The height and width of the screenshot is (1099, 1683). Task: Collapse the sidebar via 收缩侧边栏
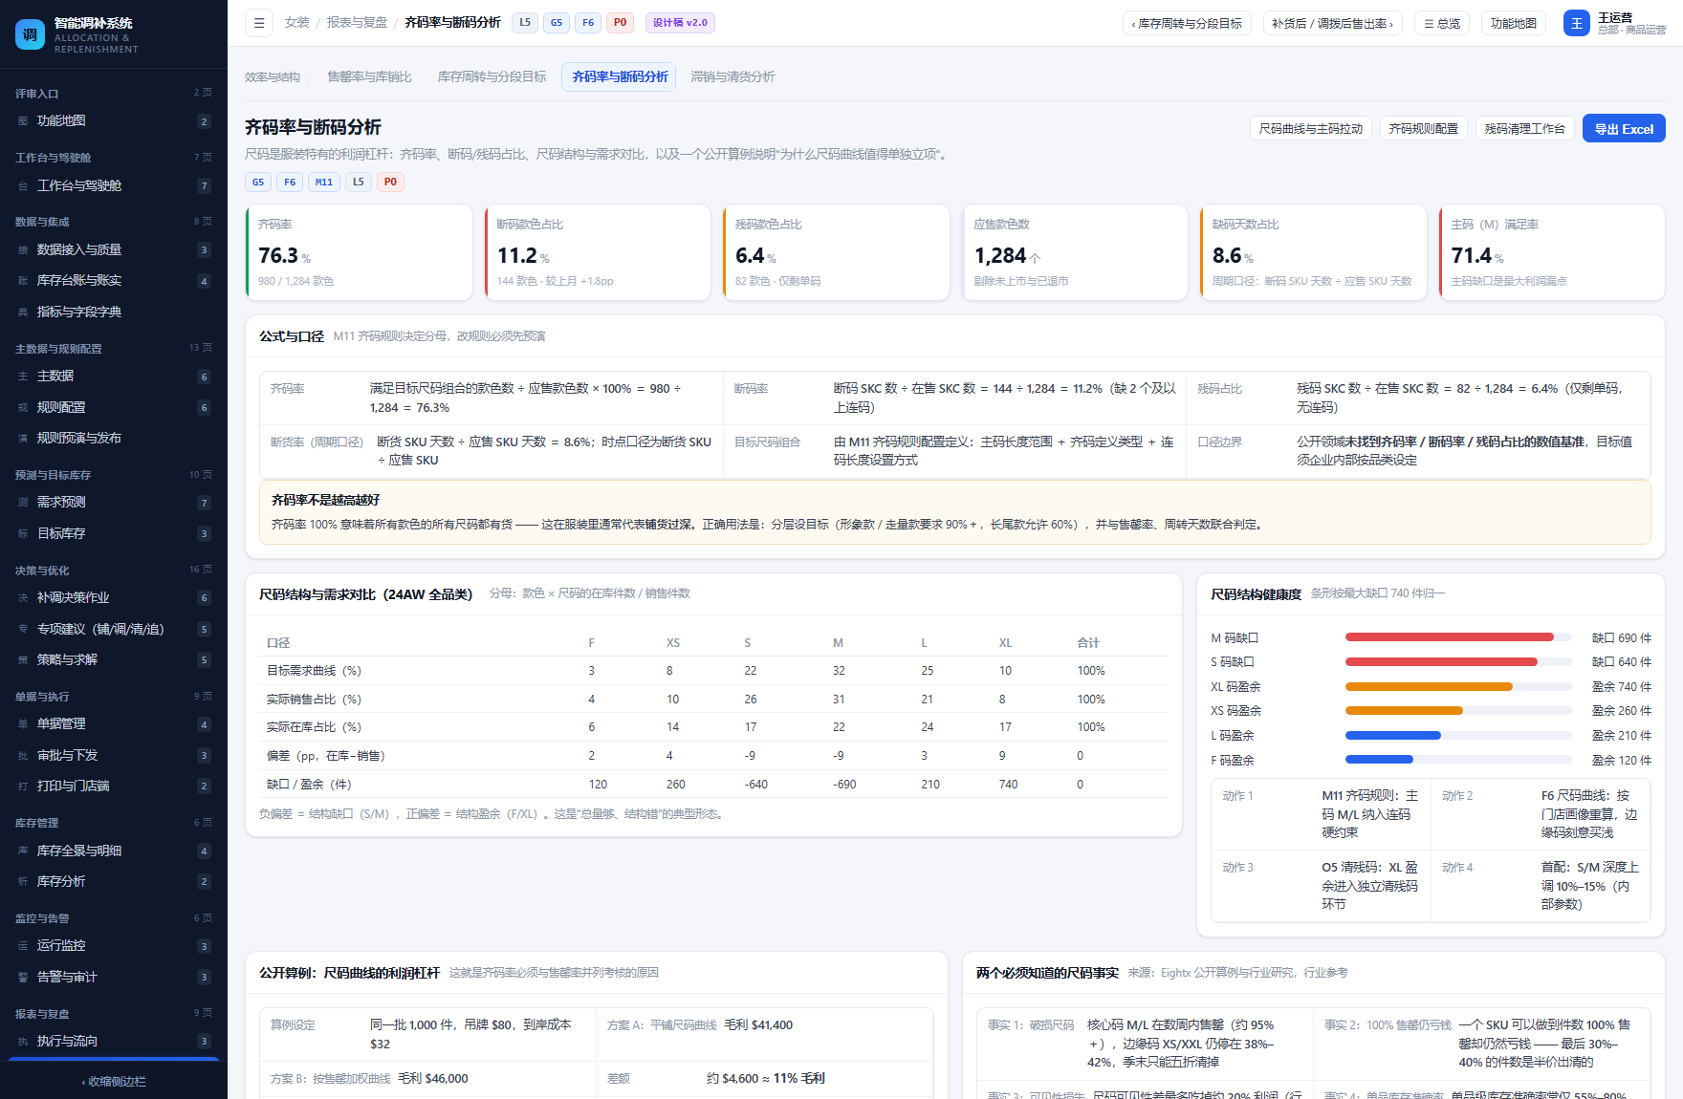[114, 1082]
